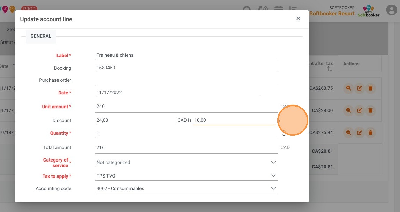Click the Booking field 1680450
Viewport: 400px width, 212px height.
pyautogui.click(x=187, y=68)
